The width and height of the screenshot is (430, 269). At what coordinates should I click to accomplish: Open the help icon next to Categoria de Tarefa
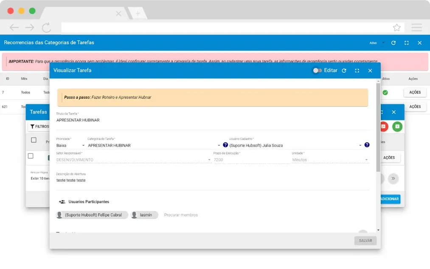click(x=225, y=144)
